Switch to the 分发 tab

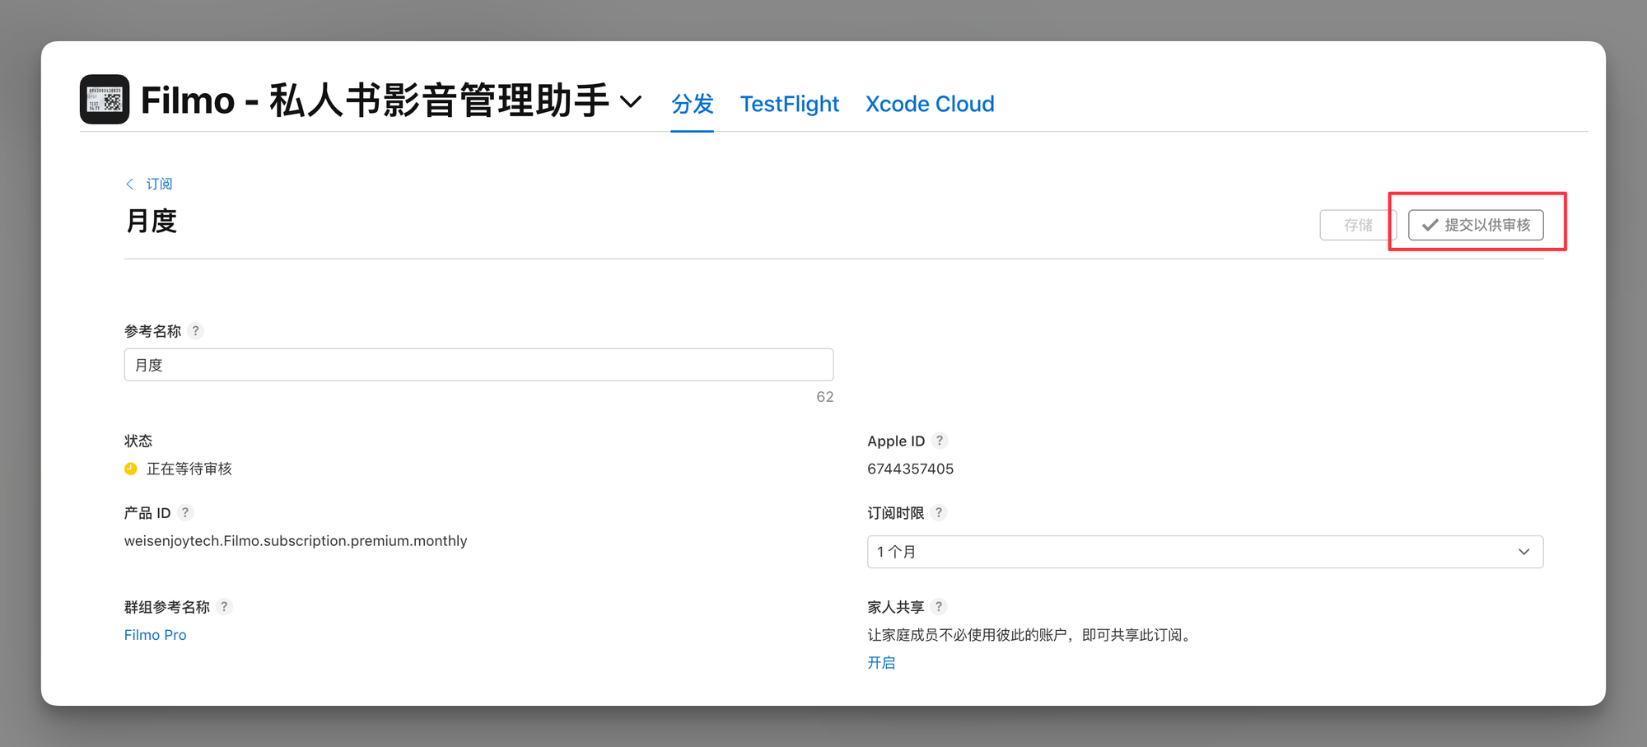pos(692,105)
